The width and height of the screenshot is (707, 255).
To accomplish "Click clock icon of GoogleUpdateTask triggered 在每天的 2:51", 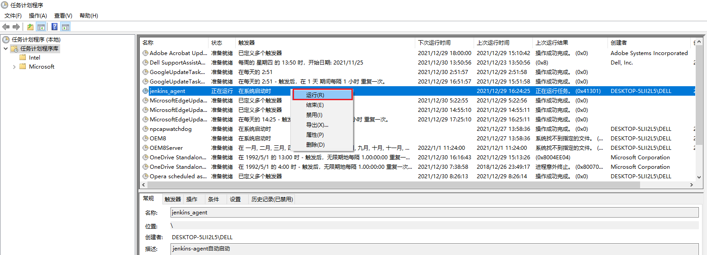I will 145,72.
